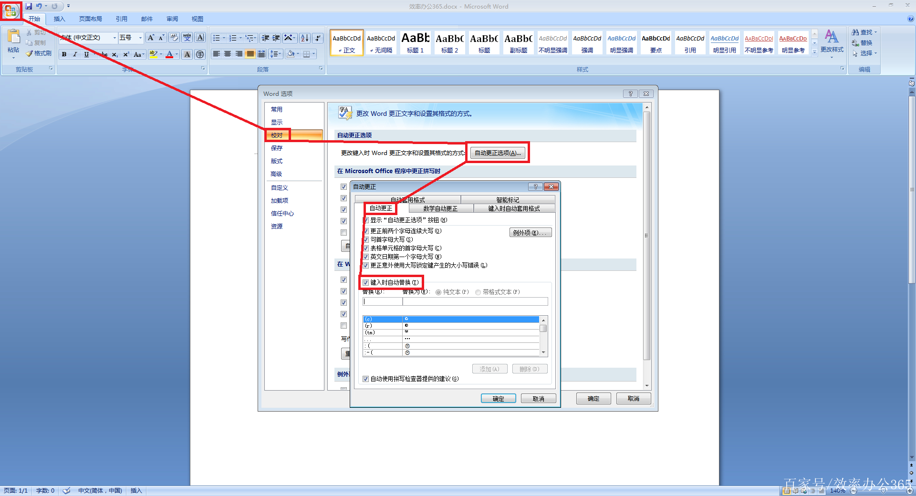This screenshot has width=916, height=496.
Task: Switch to 数学自动更正 tab
Action: pos(440,208)
